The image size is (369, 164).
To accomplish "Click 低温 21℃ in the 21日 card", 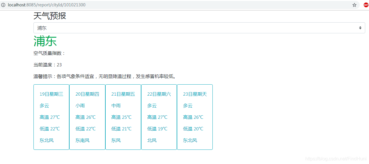I will click(x=121, y=129).
